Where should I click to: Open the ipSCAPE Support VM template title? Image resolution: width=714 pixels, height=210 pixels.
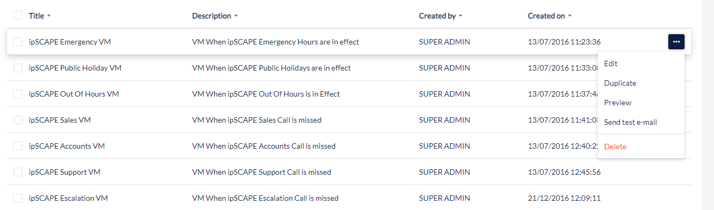[x=64, y=172]
